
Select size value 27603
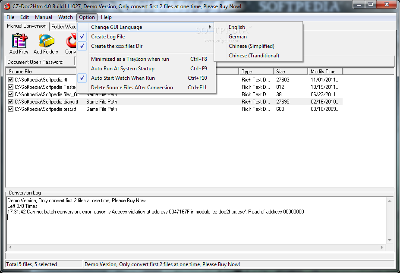(x=283, y=79)
